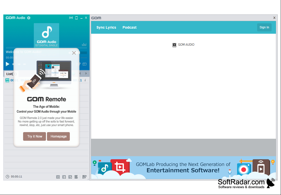This screenshot has width=281, height=195.
Task: Click the blue record camera icon in banner
Action: [x=244, y=169]
